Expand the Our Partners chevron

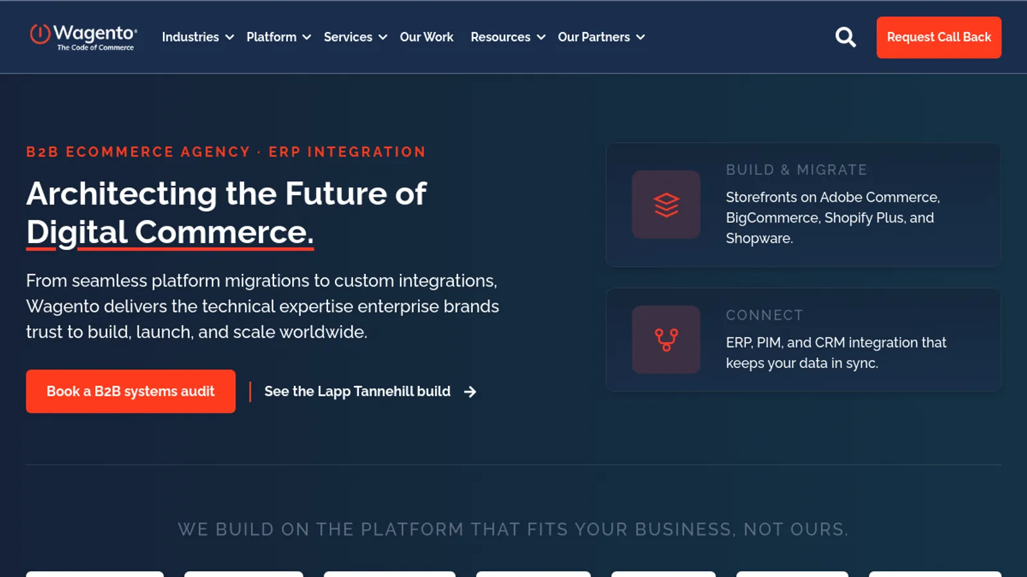click(x=641, y=37)
